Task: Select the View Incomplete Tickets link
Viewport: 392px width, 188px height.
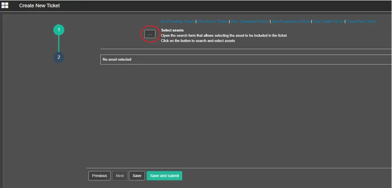Action: click(291, 21)
